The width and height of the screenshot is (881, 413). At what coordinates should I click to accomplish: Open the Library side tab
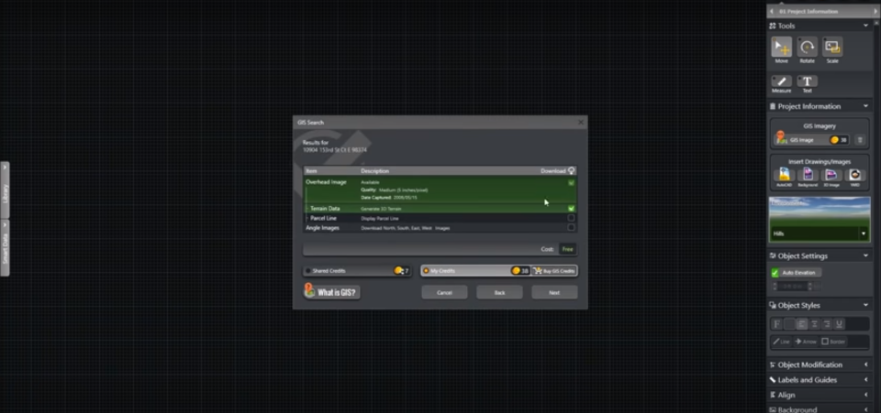click(5, 190)
